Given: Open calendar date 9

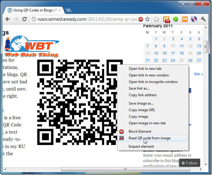Looking at the screenshot, I should 164,46.
